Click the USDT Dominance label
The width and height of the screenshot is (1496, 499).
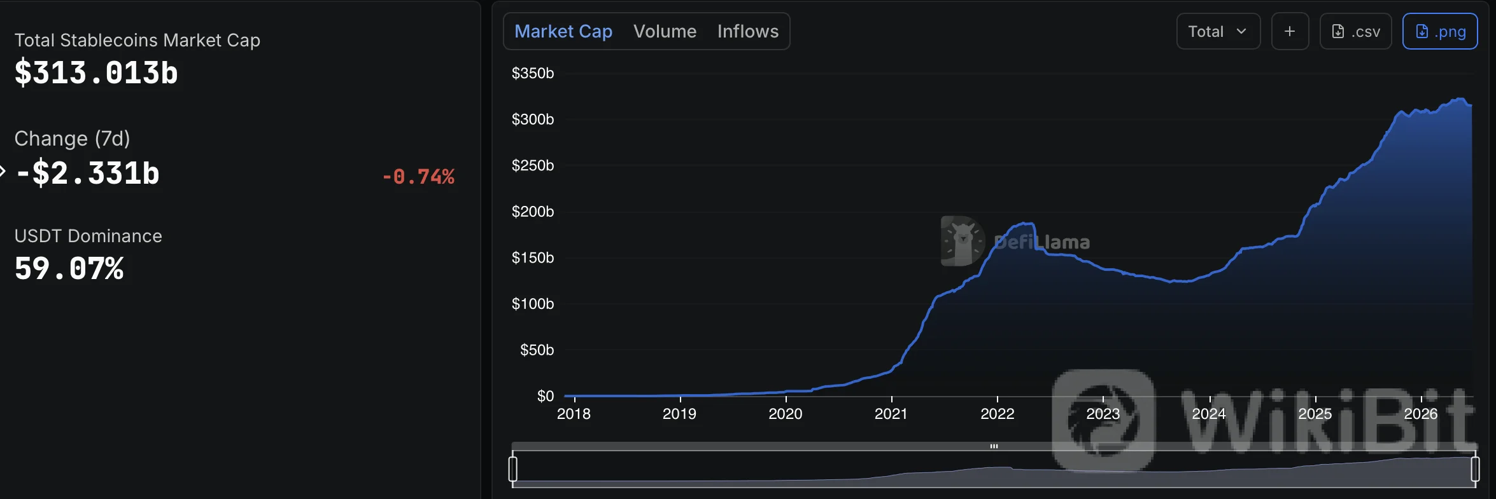pos(88,236)
